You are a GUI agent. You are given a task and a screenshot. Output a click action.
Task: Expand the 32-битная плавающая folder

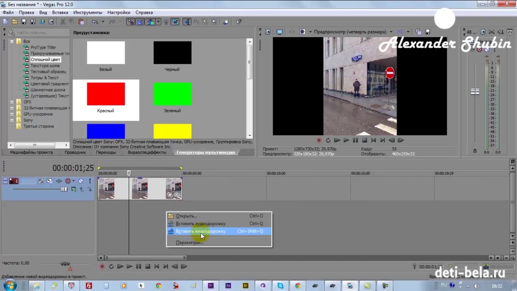pyautogui.click(x=12, y=108)
